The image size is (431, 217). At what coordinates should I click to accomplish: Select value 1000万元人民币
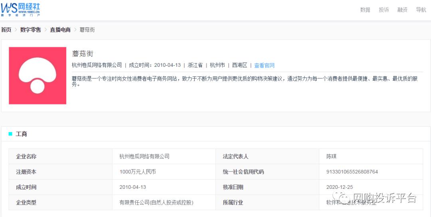138,172
